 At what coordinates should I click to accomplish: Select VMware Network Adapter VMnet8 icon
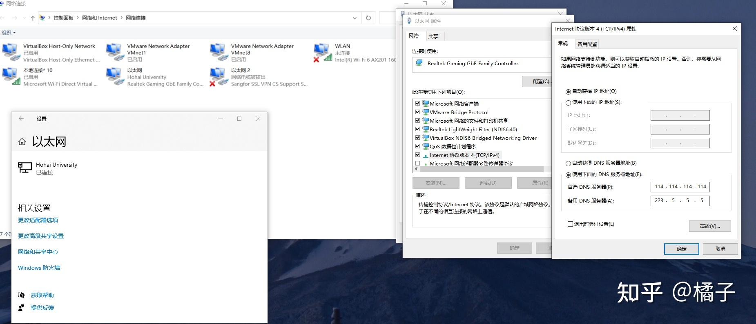click(x=219, y=52)
